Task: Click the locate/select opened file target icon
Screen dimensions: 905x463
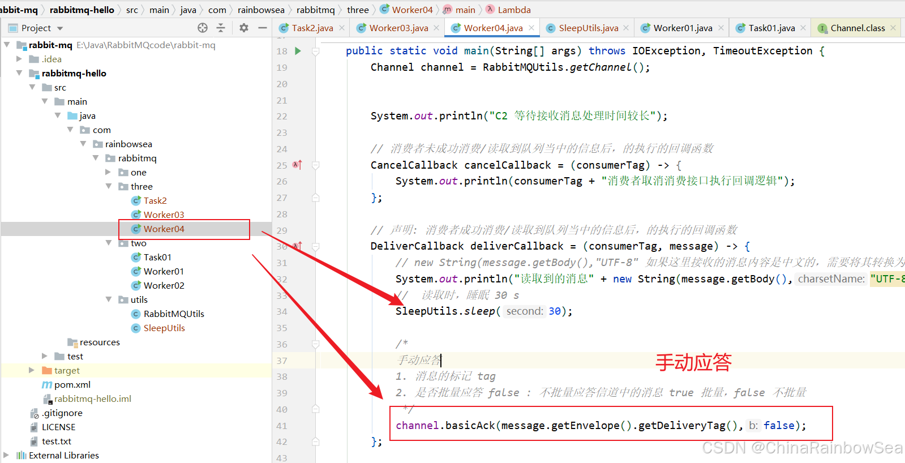Action: (x=203, y=28)
